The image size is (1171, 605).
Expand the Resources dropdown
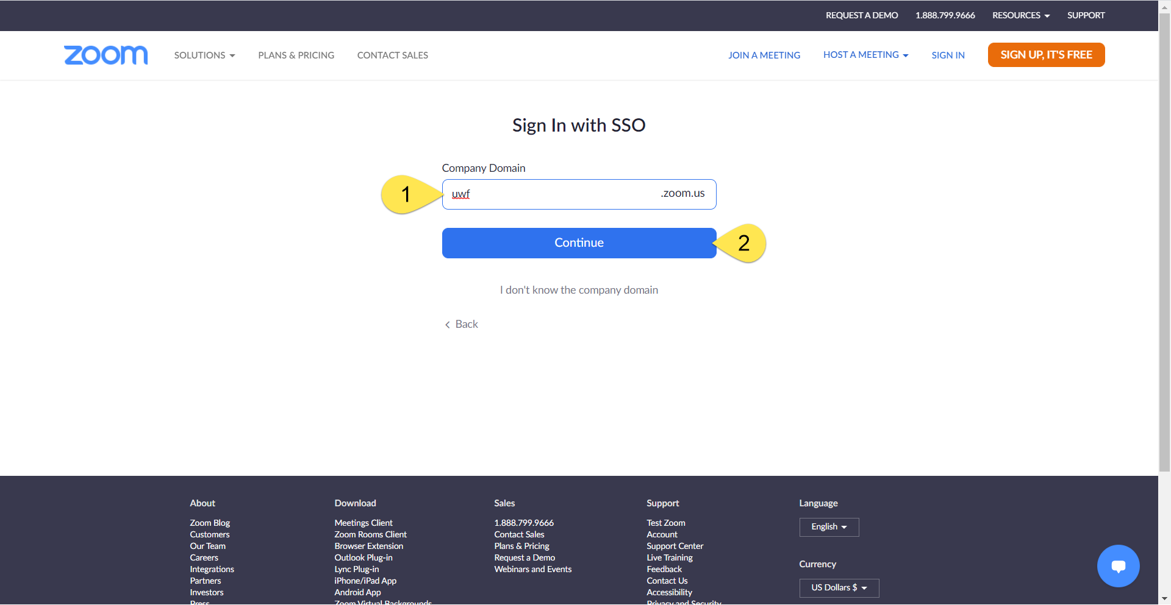tap(1021, 15)
